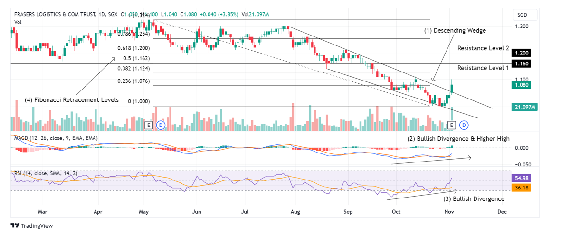Click the 1.200 resistance price label
The width and height of the screenshot is (561, 243).
[x=522, y=53]
